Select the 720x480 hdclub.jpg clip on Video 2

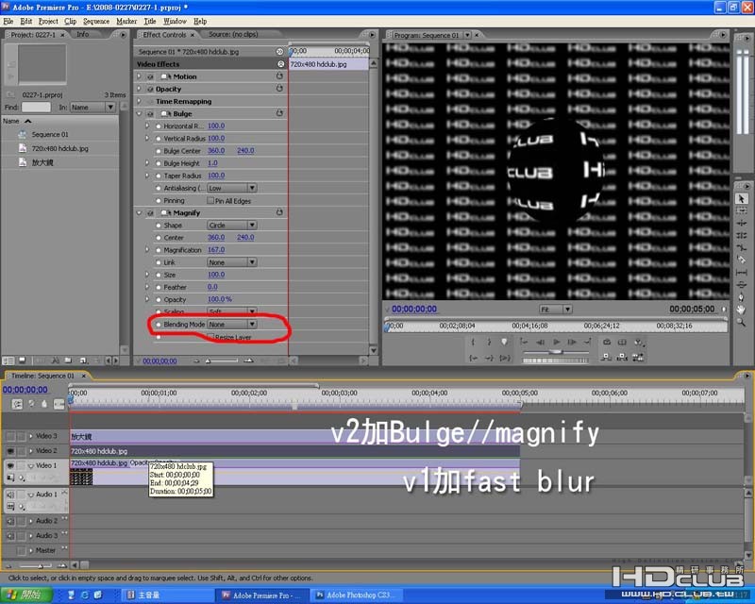pos(294,451)
